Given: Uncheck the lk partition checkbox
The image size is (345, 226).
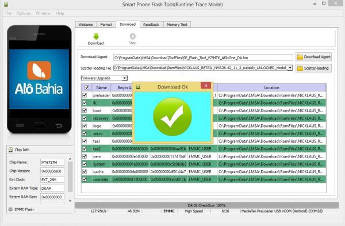Looking at the screenshot, I should [85, 103].
